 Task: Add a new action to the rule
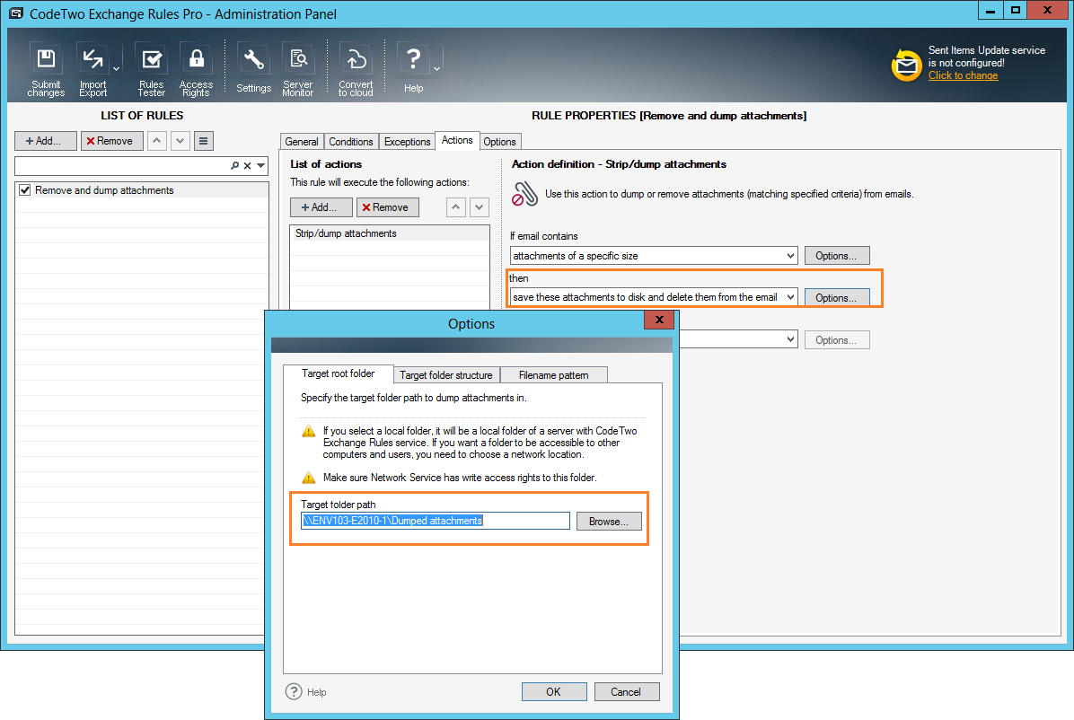point(321,206)
